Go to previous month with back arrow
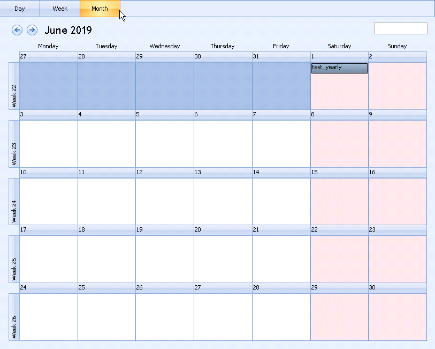Image resolution: width=435 pixels, height=349 pixels. click(x=17, y=30)
